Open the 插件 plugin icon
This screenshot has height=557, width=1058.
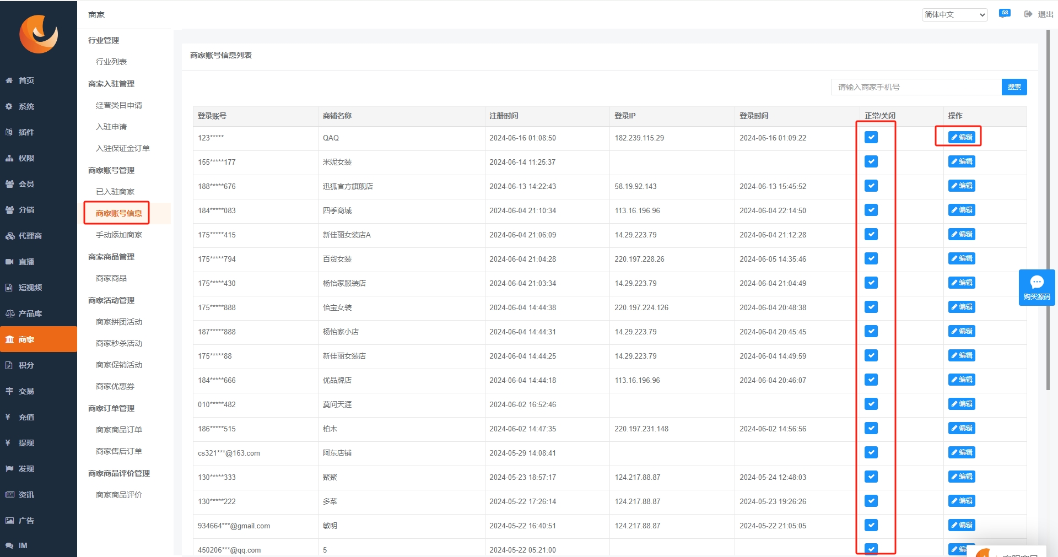pos(9,132)
